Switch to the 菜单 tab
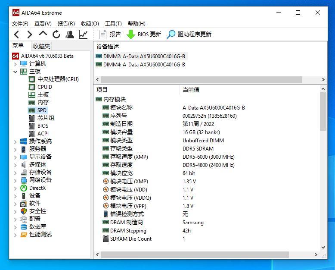This screenshot has height=270, width=335. [18, 45]
